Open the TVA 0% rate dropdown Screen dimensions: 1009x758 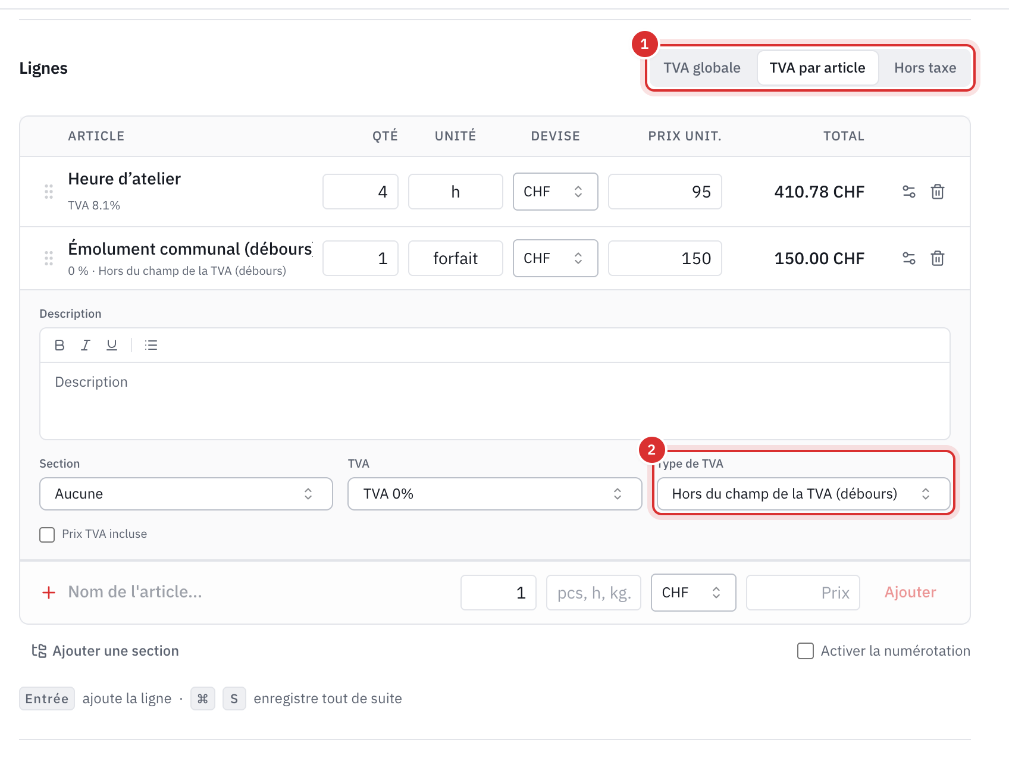(x=494, y=494)
